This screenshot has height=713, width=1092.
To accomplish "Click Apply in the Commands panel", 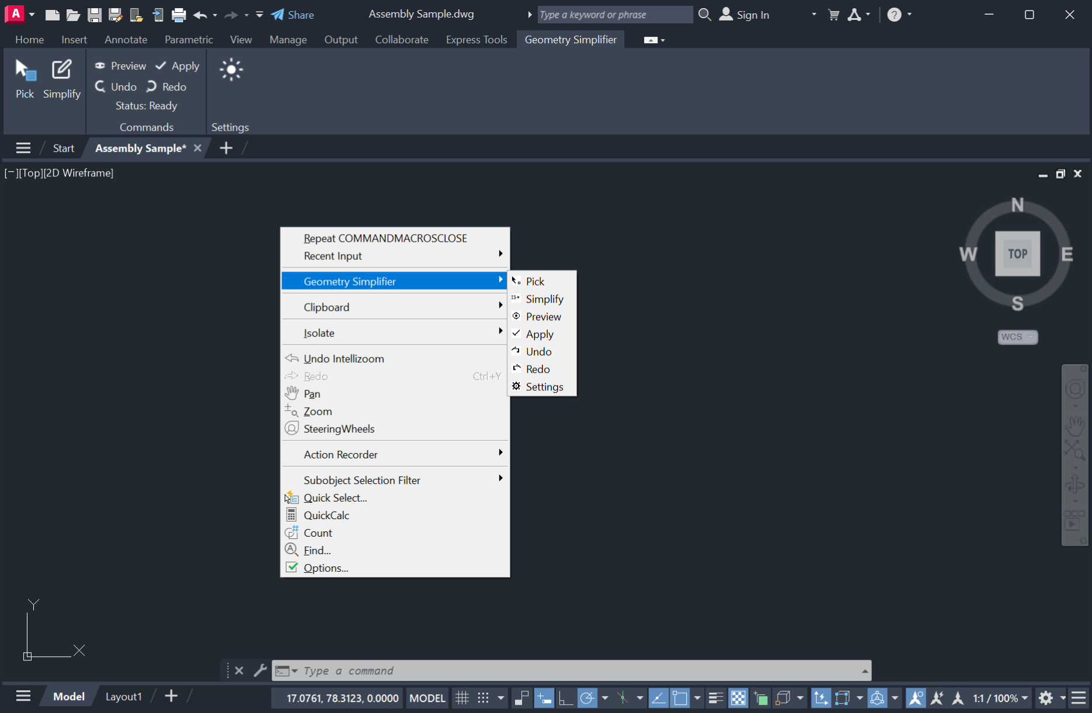I will point(178,66).
